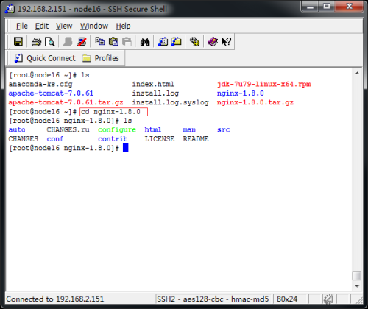This screenshot has width=368, height=309.
Task: Click the greyed-out Paste Selection icon
Action: 127,42
